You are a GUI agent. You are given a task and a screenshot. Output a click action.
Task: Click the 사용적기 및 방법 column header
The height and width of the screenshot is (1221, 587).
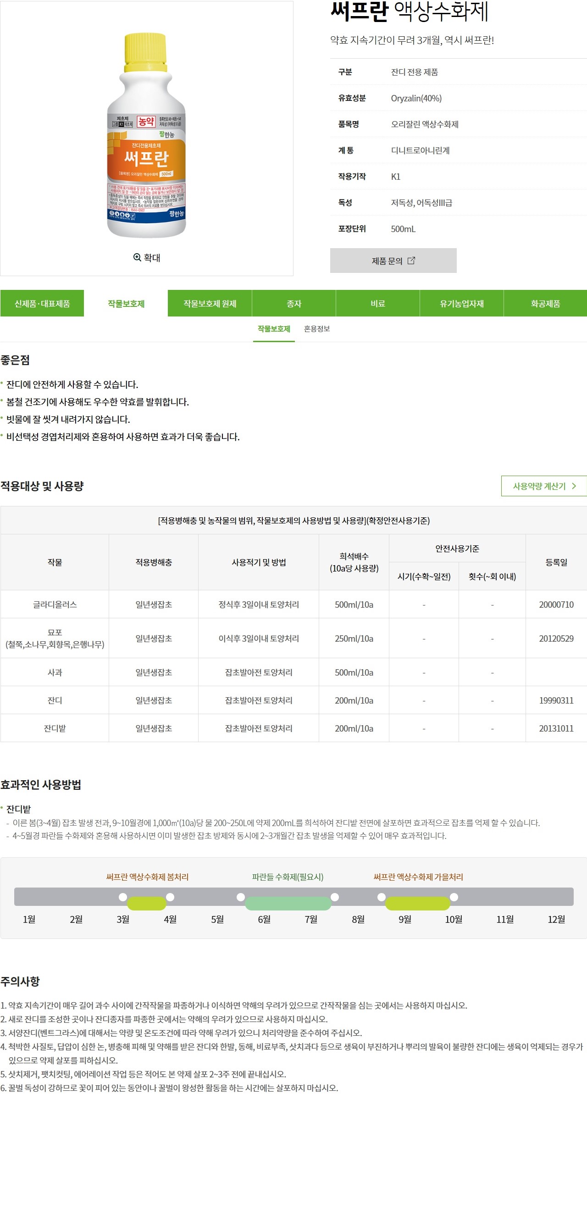(x=259, y=562)
